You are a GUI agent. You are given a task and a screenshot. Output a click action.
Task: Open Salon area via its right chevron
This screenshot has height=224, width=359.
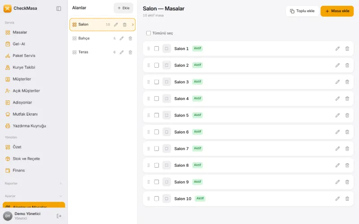click(x=132, y=25)
